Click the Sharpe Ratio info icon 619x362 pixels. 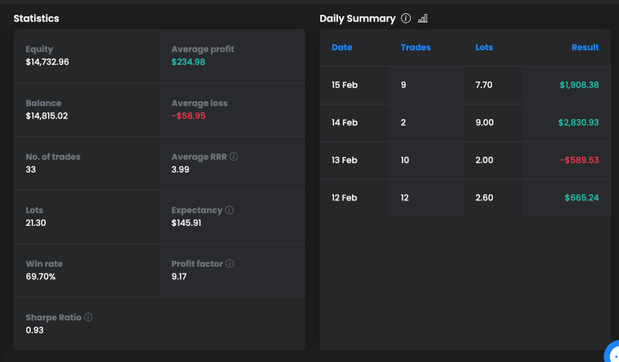tap(88, 318)
